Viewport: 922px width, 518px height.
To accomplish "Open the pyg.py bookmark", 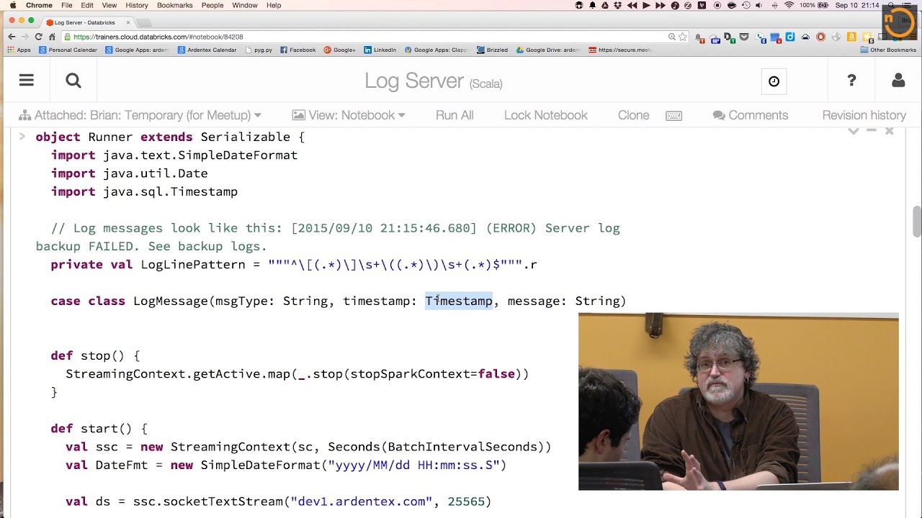I will coord(259,50).
